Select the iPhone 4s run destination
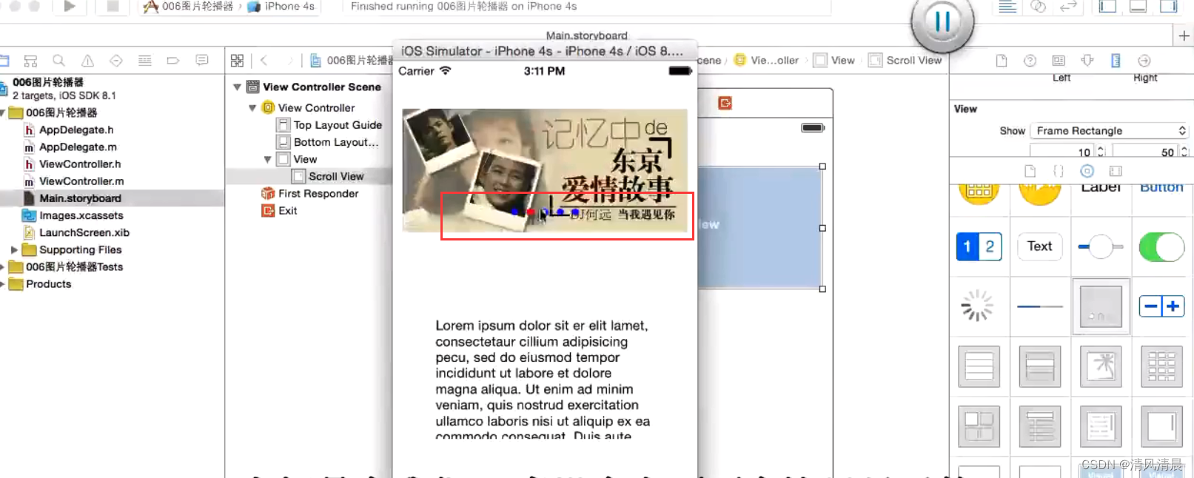1194x478 pixels. (x=281, y=6)
